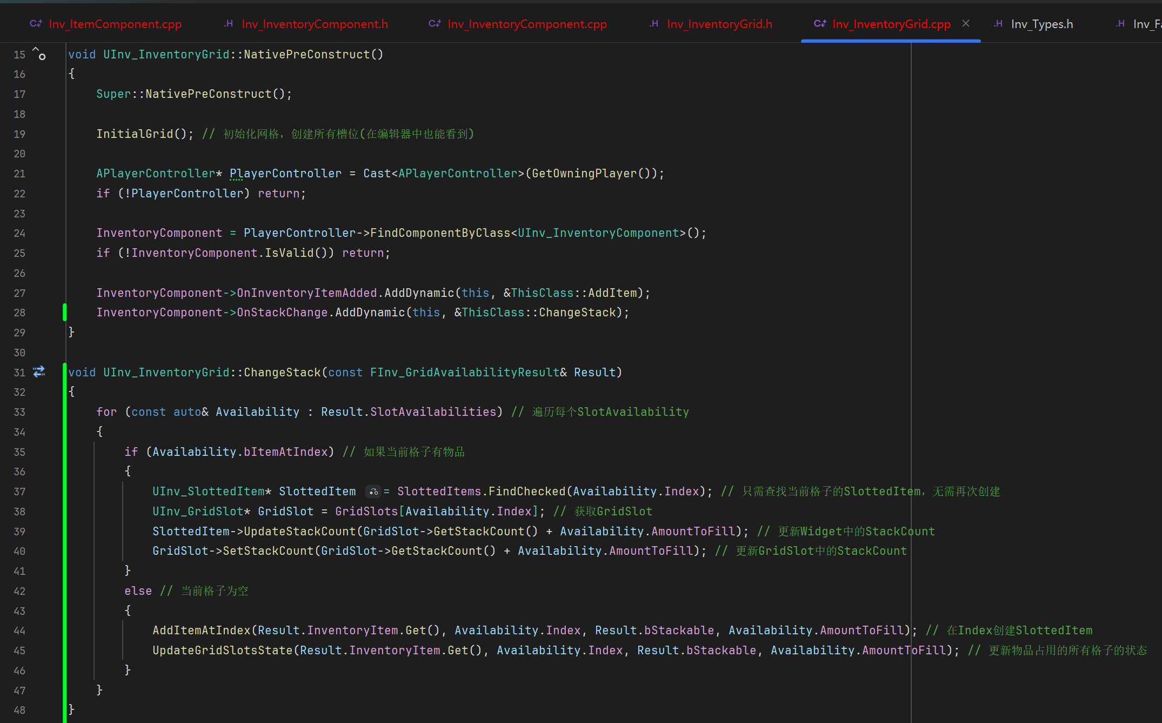
Task: Click the header file icon on the Inv_Types.h tab
Action: (998, 24)
